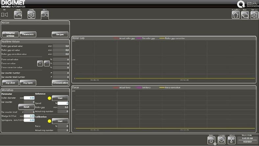Click the Roller gap set value field

pyautogui.click(x=61, y=50)
